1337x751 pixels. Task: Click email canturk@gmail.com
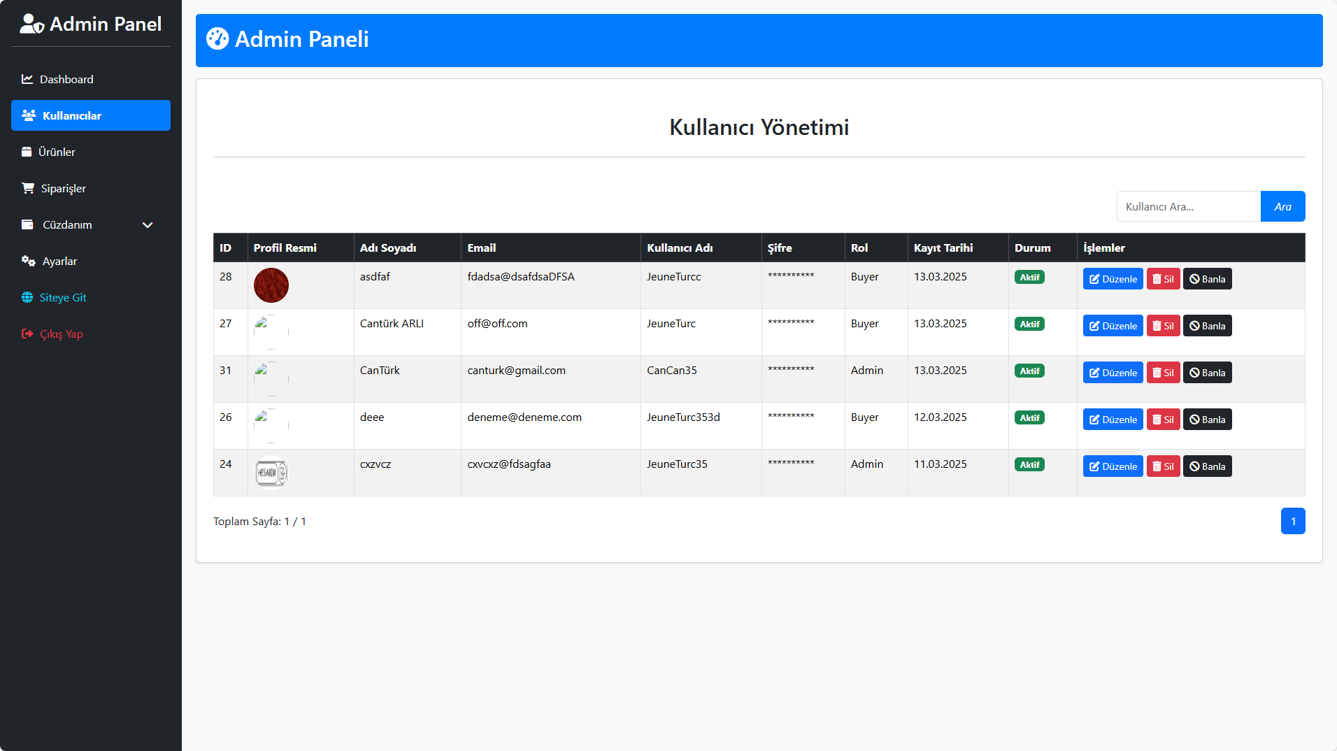tap(516, 371)
